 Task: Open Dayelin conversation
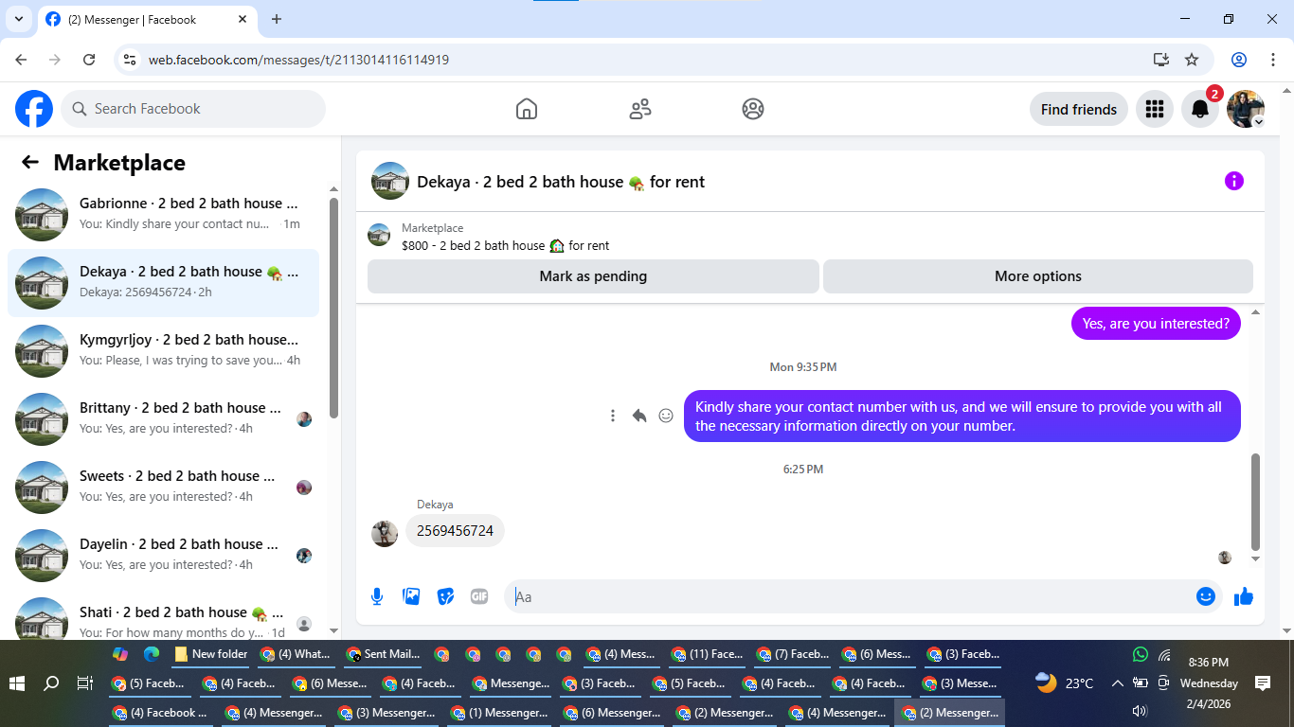163,555
